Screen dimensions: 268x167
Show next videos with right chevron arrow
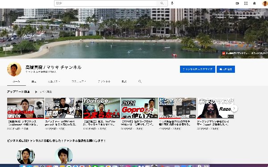pos(234,108)
